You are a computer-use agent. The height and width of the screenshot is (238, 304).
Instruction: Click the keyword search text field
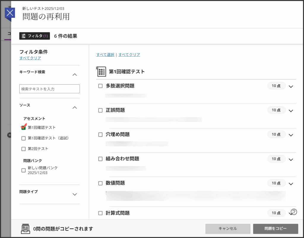(50, 89)
